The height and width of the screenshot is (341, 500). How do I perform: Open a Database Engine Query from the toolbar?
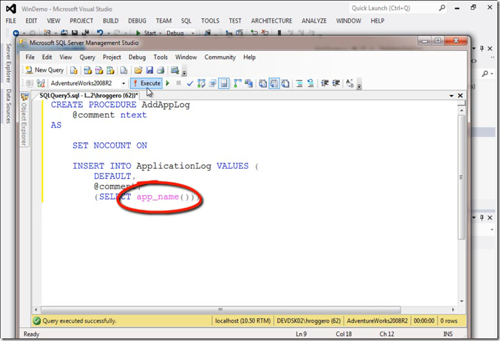click(x=74, y=70)
